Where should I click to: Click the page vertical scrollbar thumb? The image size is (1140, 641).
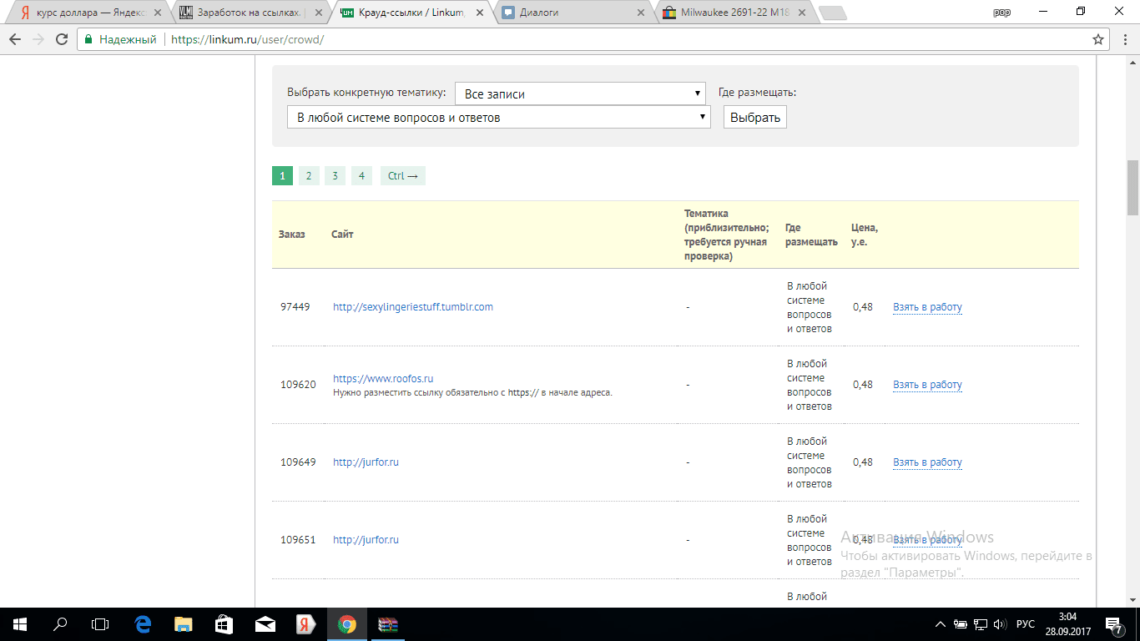tap(1132, 188)
